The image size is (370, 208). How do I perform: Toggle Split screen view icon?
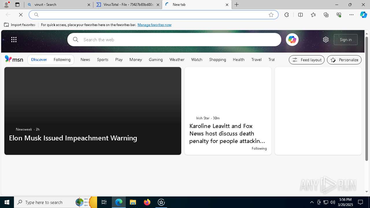coord(300,15)
